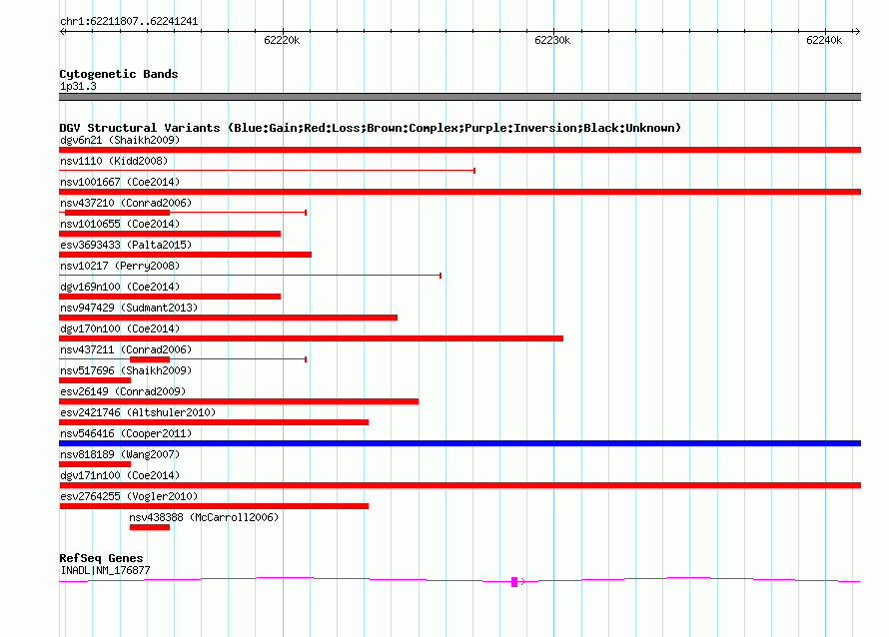Open variant label nsv1110 (Kidd2008)
This screenshot has width=889, height=637.
[114, 161]
